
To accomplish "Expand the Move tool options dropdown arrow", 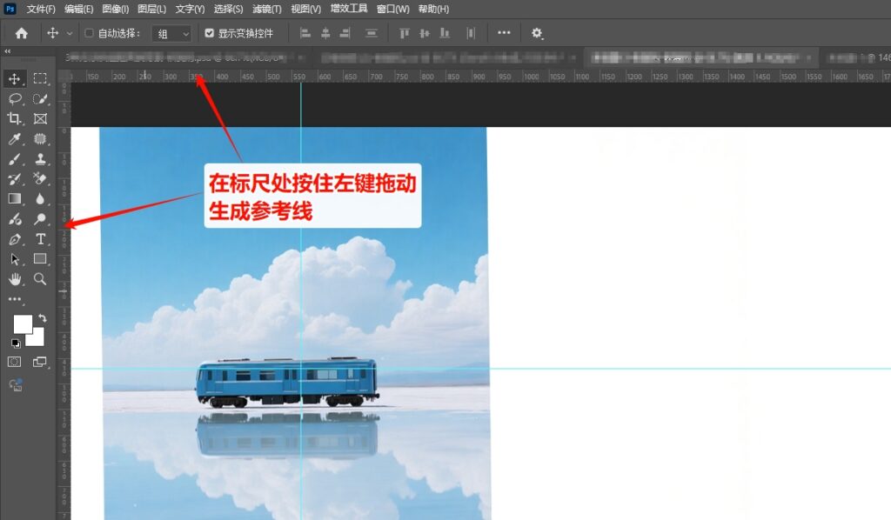I will pyautogui.click(x=69, y=33).
